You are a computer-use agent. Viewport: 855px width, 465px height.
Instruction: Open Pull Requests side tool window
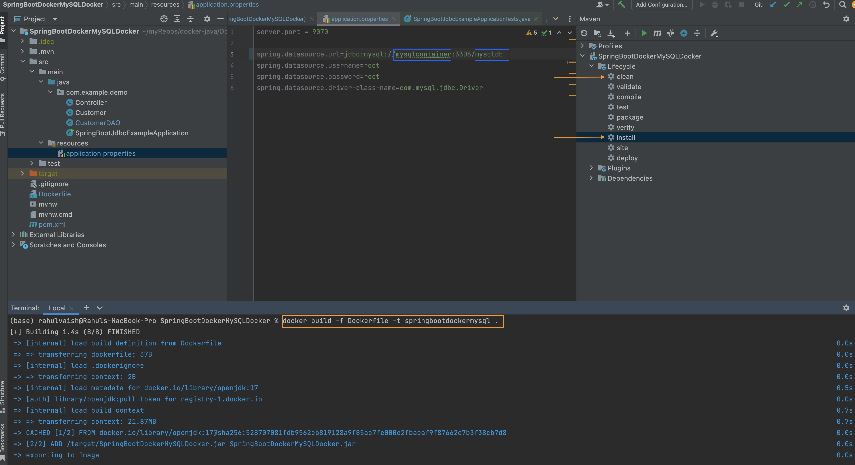[3, 114]
